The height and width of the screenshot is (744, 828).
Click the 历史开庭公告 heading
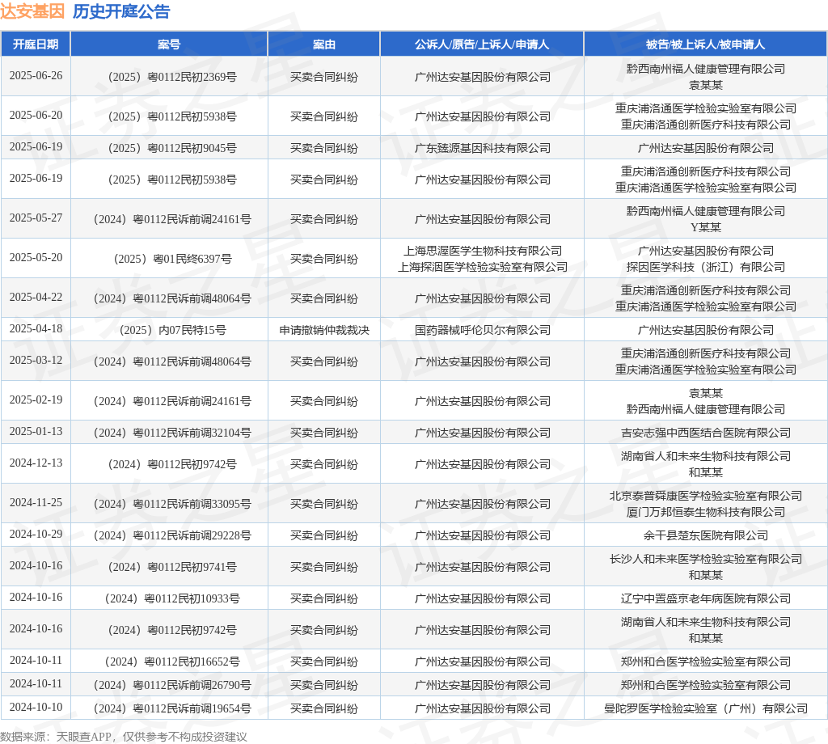coord(121,11)
